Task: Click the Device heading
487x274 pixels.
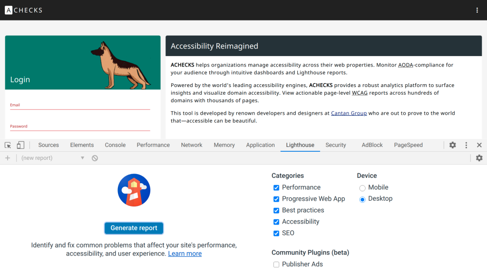Action: [x=367, y=176]
